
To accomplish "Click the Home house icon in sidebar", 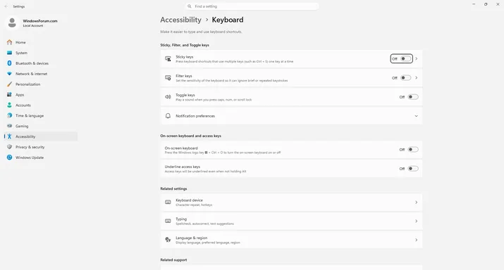I will [x=9, y=42].
